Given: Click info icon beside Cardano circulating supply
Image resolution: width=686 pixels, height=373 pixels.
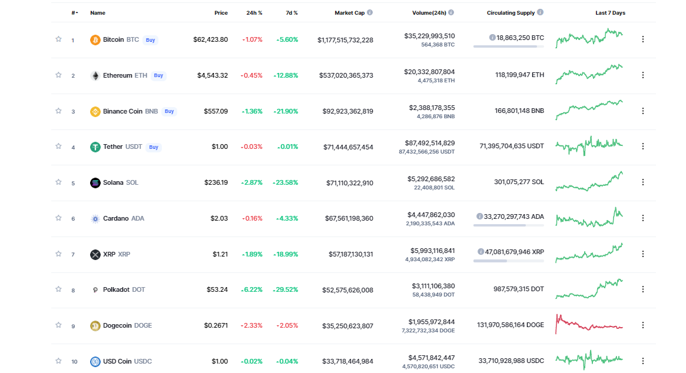Looking at the screenshot, I should [x=479, y=217].
